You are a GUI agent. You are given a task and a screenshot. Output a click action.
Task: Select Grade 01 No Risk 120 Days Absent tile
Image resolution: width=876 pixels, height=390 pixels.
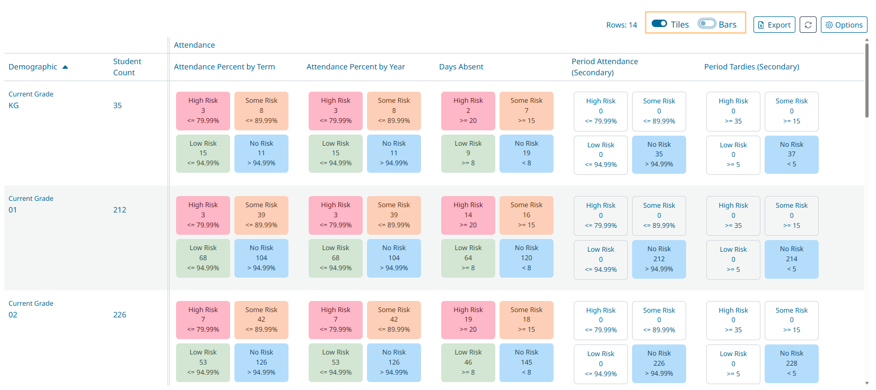526,258
